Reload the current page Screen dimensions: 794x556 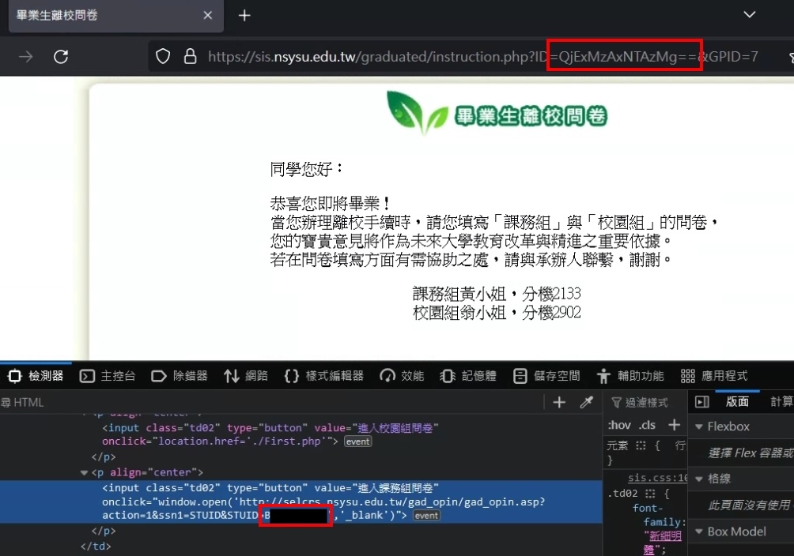click(x=61, y=57)
